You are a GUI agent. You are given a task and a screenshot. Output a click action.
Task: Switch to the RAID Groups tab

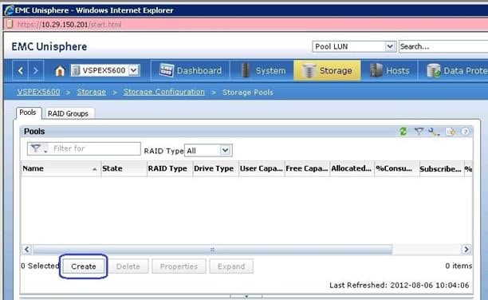[68, 114]
